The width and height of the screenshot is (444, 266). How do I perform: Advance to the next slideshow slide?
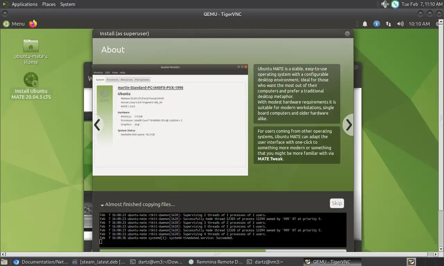348,125
